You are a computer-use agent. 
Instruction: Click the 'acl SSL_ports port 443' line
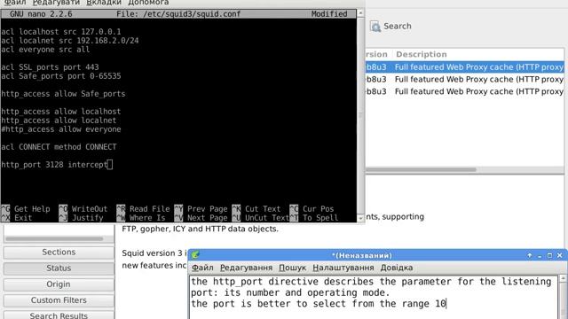point(50,67)
